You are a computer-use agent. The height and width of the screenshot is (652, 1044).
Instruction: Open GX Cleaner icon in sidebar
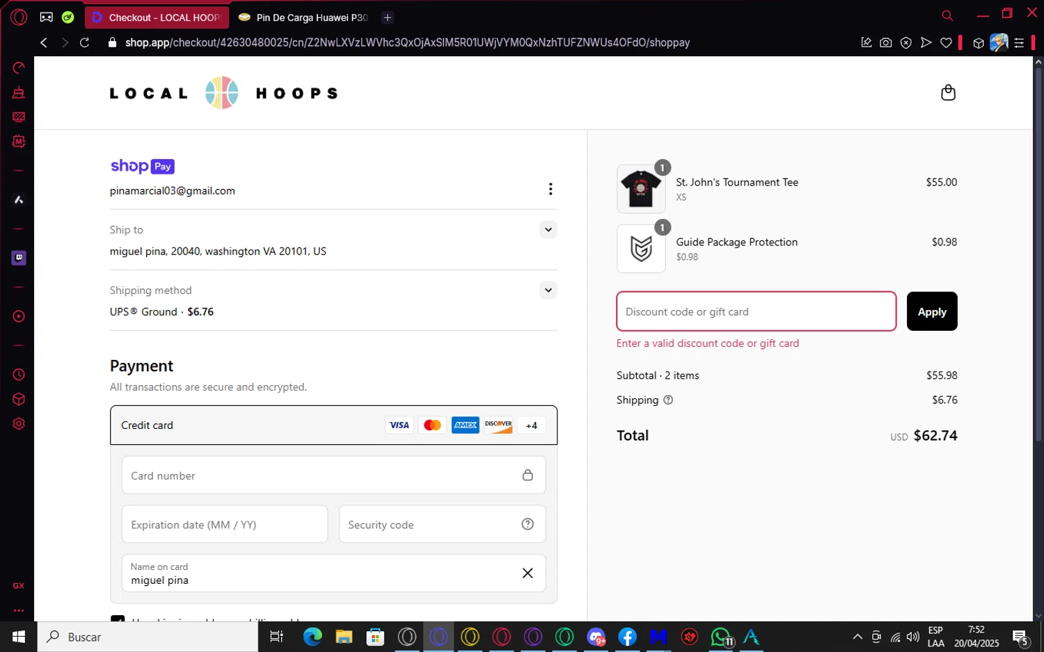[19, 92]
